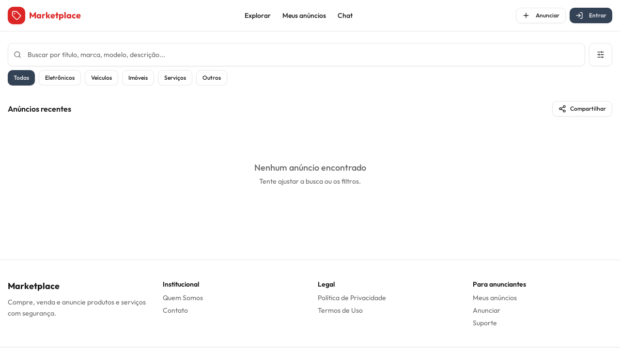Click the Compartilhar share button
Image resolution: width=620 pixels, height=348 pixels.
pyautogui.click(x=582, y=109)
